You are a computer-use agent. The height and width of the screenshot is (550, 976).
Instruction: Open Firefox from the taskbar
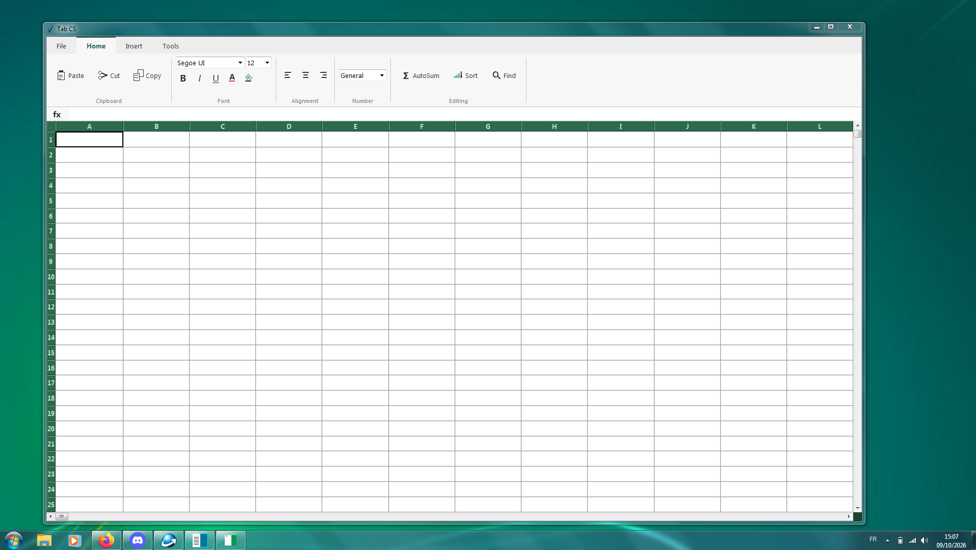click(x=106, y=540)
